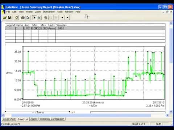
Task: Click the Open file toolbar icon
Action: (x=5, y=18)
